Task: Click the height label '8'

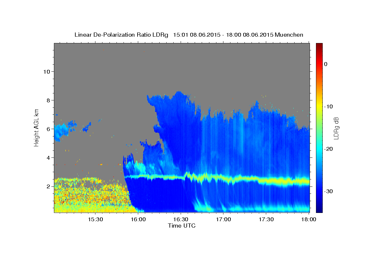Action: (x=49, y=100)
